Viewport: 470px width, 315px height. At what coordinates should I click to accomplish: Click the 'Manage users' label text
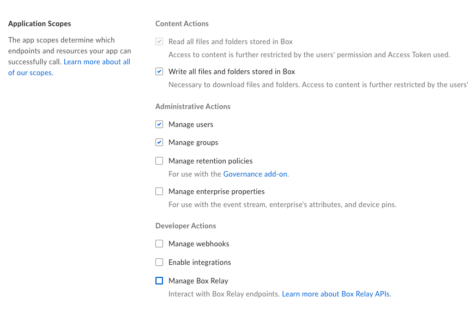[x=191, y=124]
